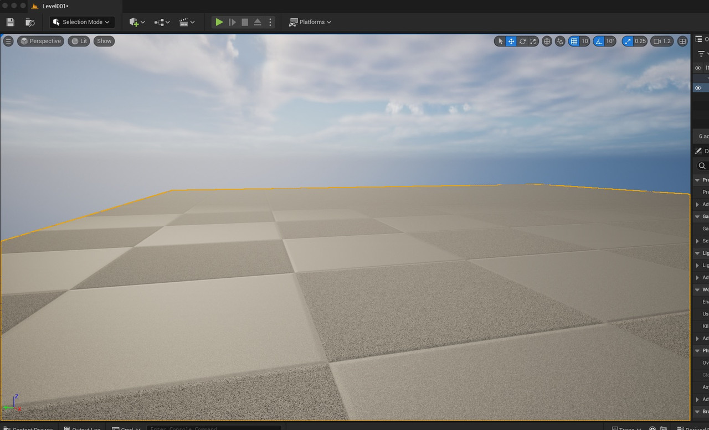Select the Scale tool
The image size is (709, 430).
tap(532, 41)
